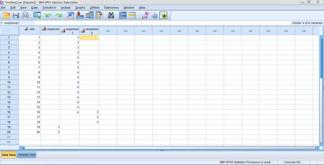Redo the last action
324x165 pixels.
(x=58, y=16)
